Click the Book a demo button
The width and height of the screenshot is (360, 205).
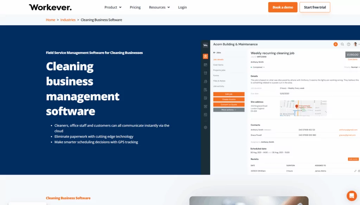[x=283, y=7]
